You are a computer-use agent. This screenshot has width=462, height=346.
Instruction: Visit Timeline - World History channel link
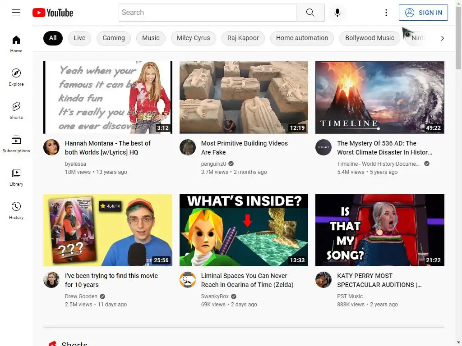pos(378,164)
